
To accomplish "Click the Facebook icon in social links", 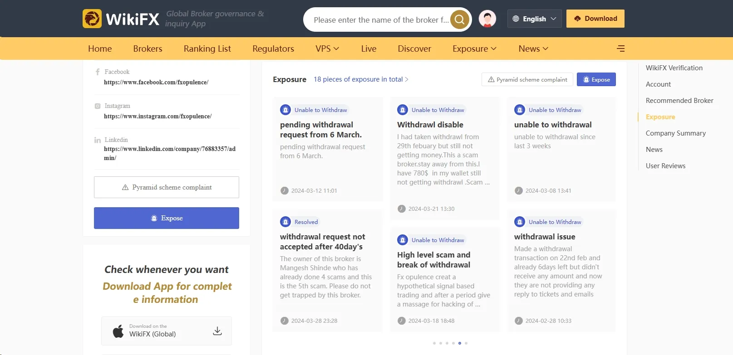I will [98, 72].
